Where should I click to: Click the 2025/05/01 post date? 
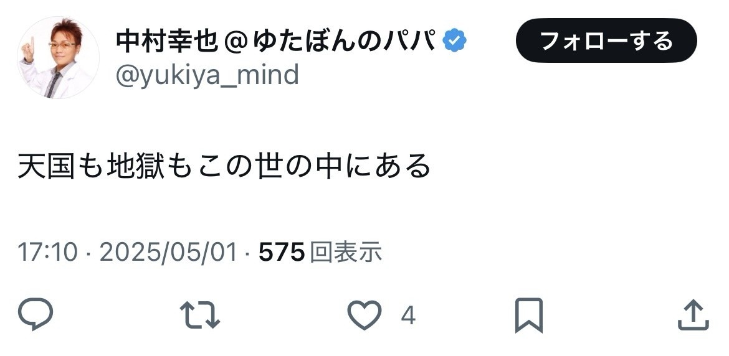[168, 251]
